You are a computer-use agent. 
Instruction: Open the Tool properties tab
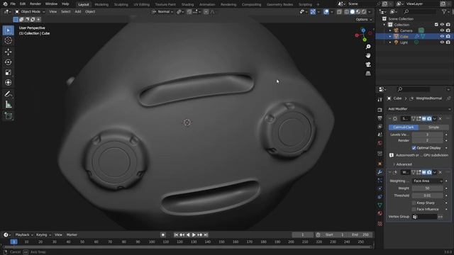(x=380, y=99)
